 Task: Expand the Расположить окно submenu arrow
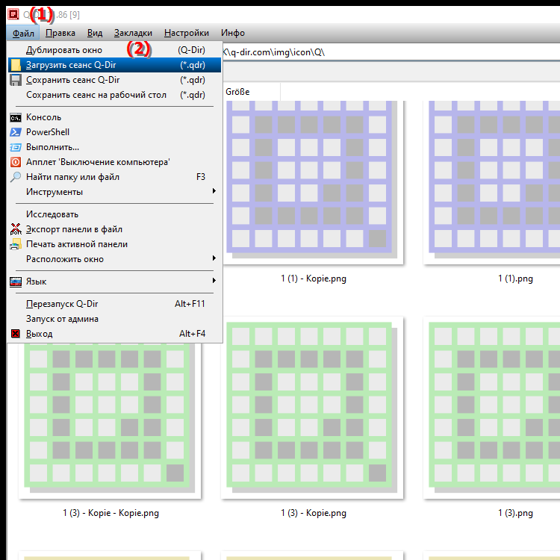coord(214,258)
